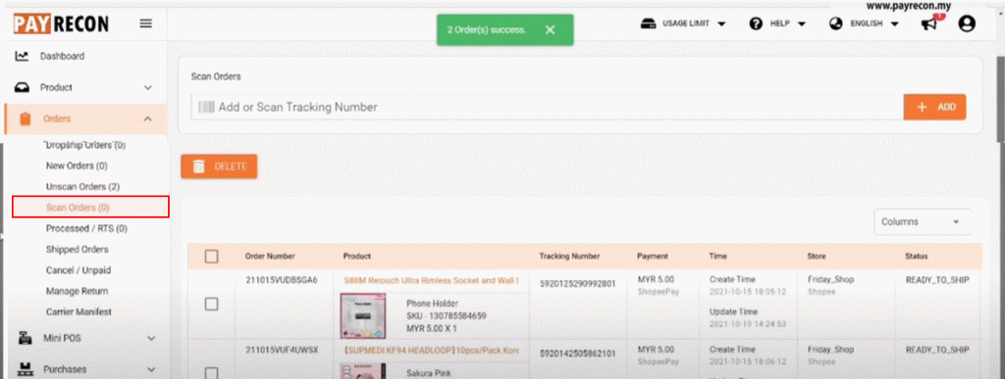Open Shipped Orders
1005x379 pixels.
click(x=77, y=250)
